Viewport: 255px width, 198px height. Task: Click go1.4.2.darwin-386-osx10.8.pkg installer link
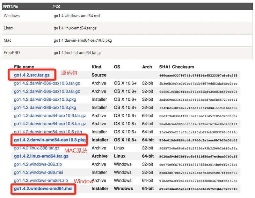(x=45, y=107)
